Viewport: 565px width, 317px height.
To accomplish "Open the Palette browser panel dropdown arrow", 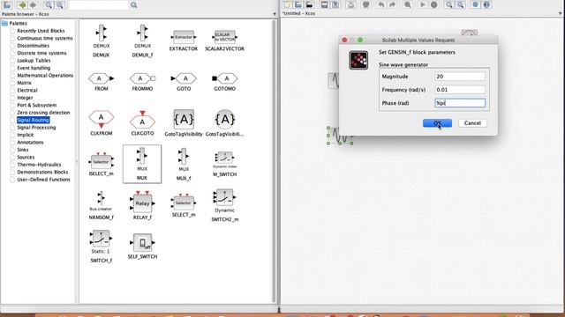I will (x=275, y=14).
